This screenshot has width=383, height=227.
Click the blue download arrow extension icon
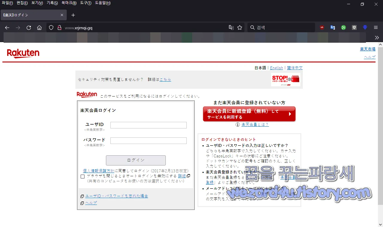(365, 27)
